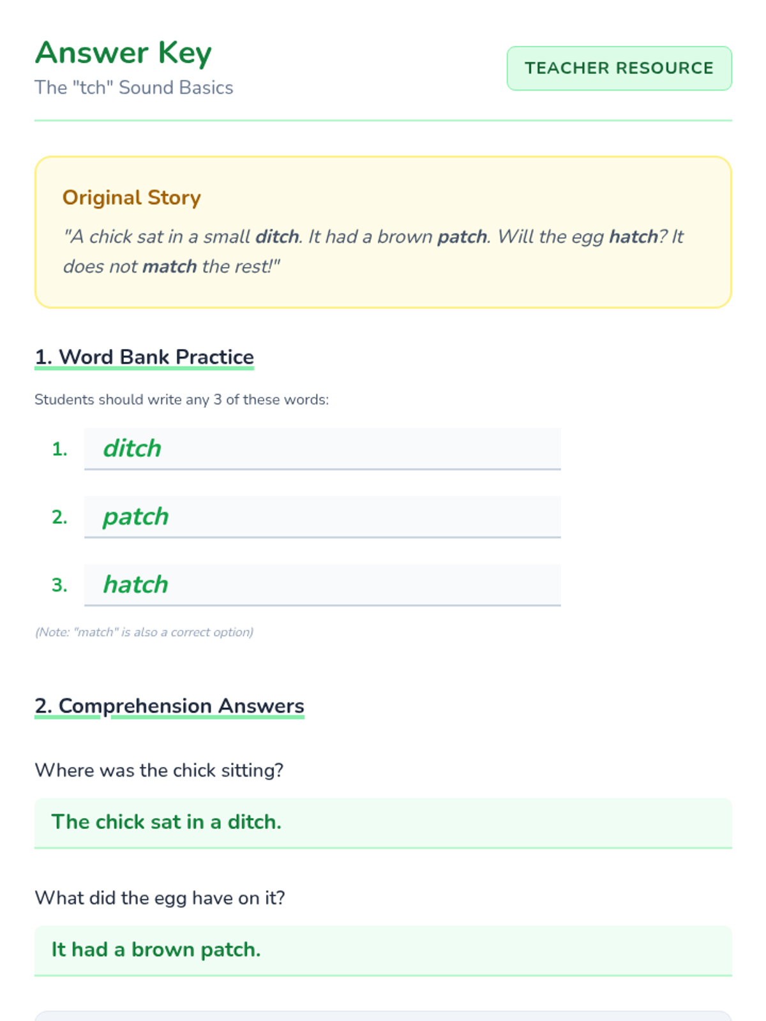Open the Word Bank Practice section heading
The width and height of the screenshot is (766, 1021).
(144, 357)
